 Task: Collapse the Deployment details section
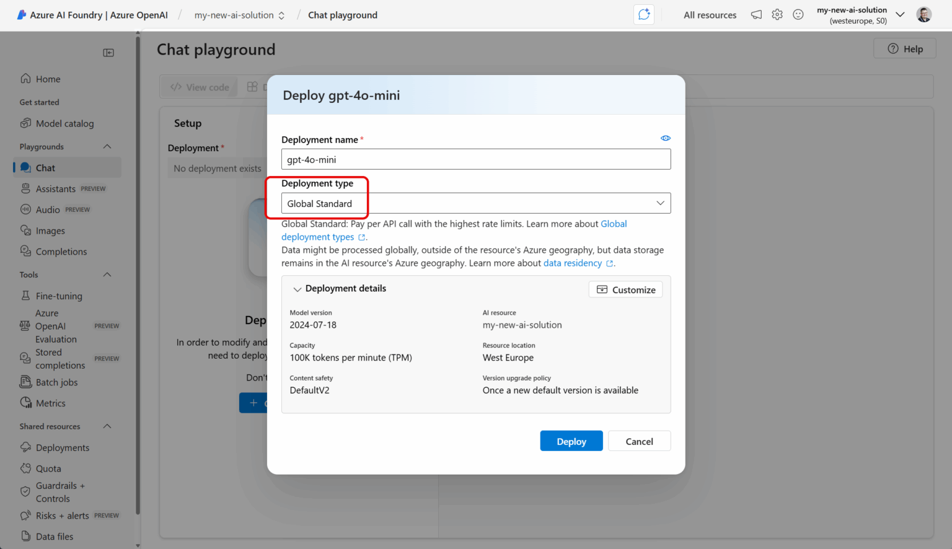[x=297, y=289]
